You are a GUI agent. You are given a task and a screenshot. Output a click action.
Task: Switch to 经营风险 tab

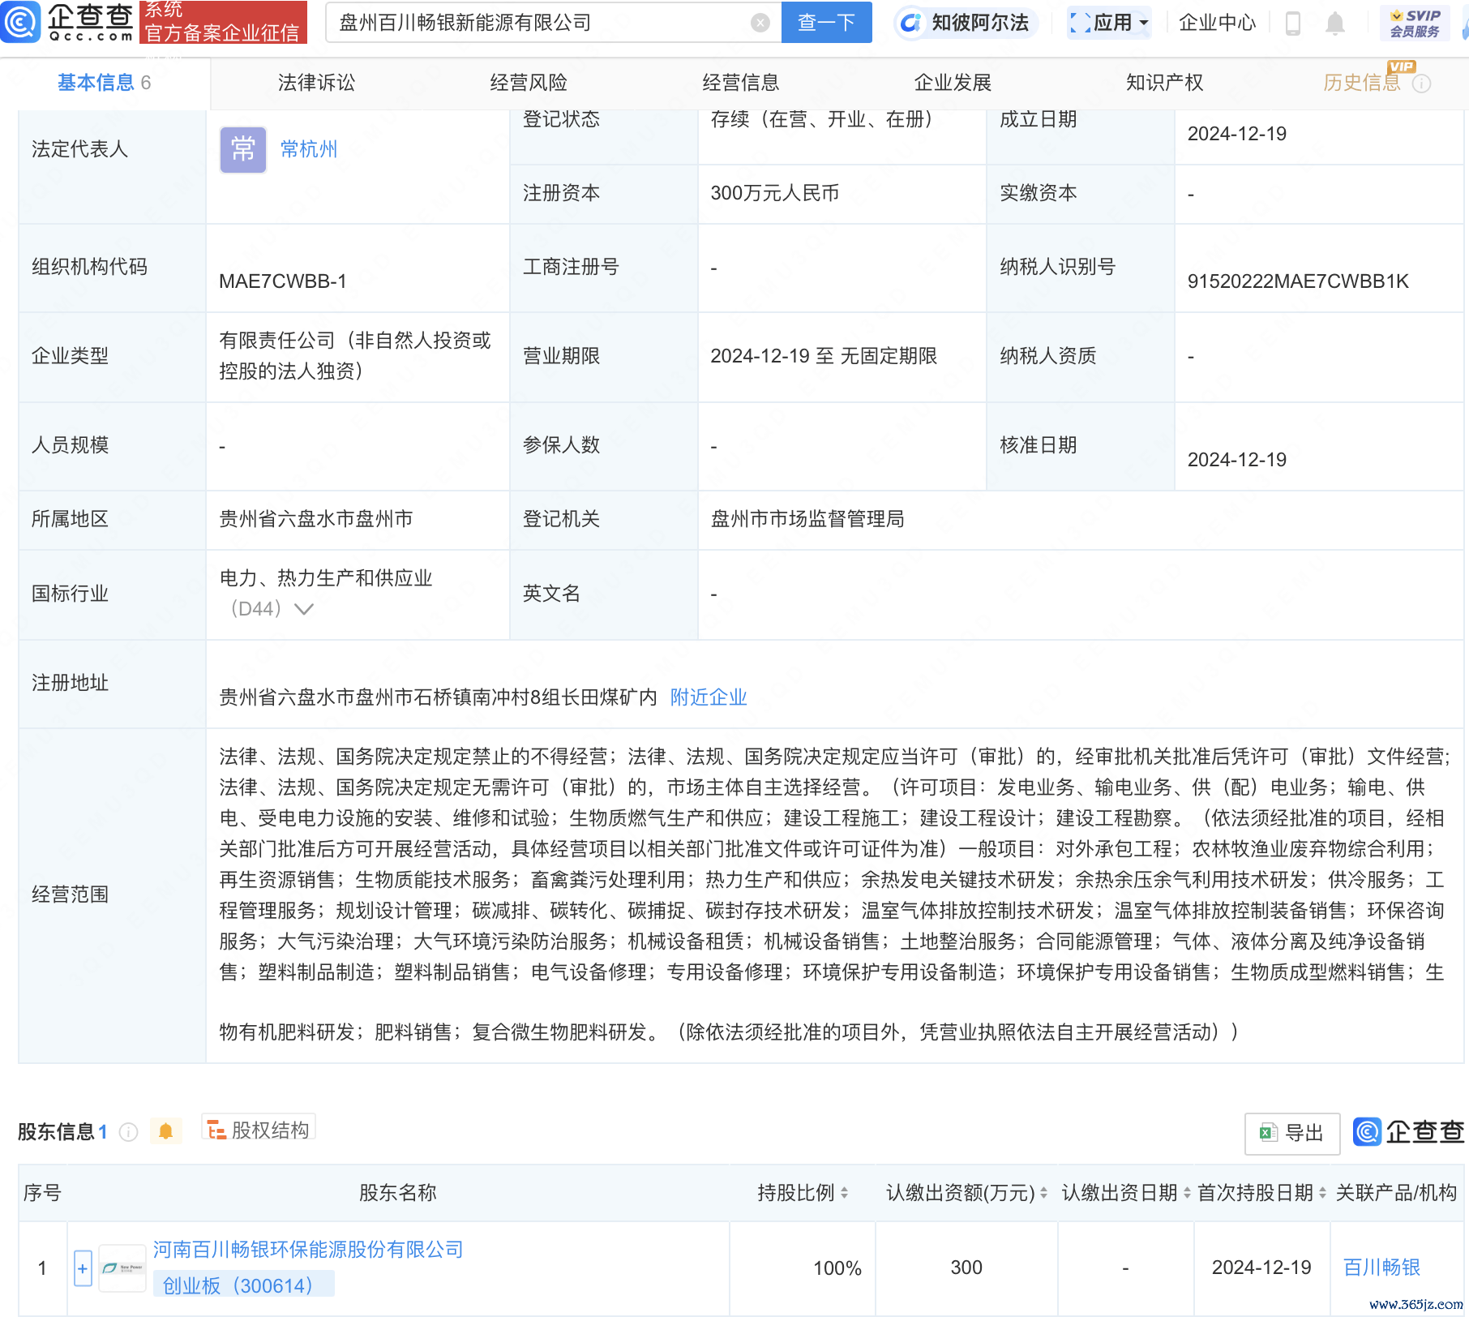tap(529, 83)
